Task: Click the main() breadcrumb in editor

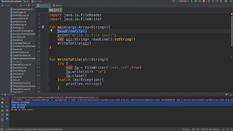Action: [x=55, y=10]
